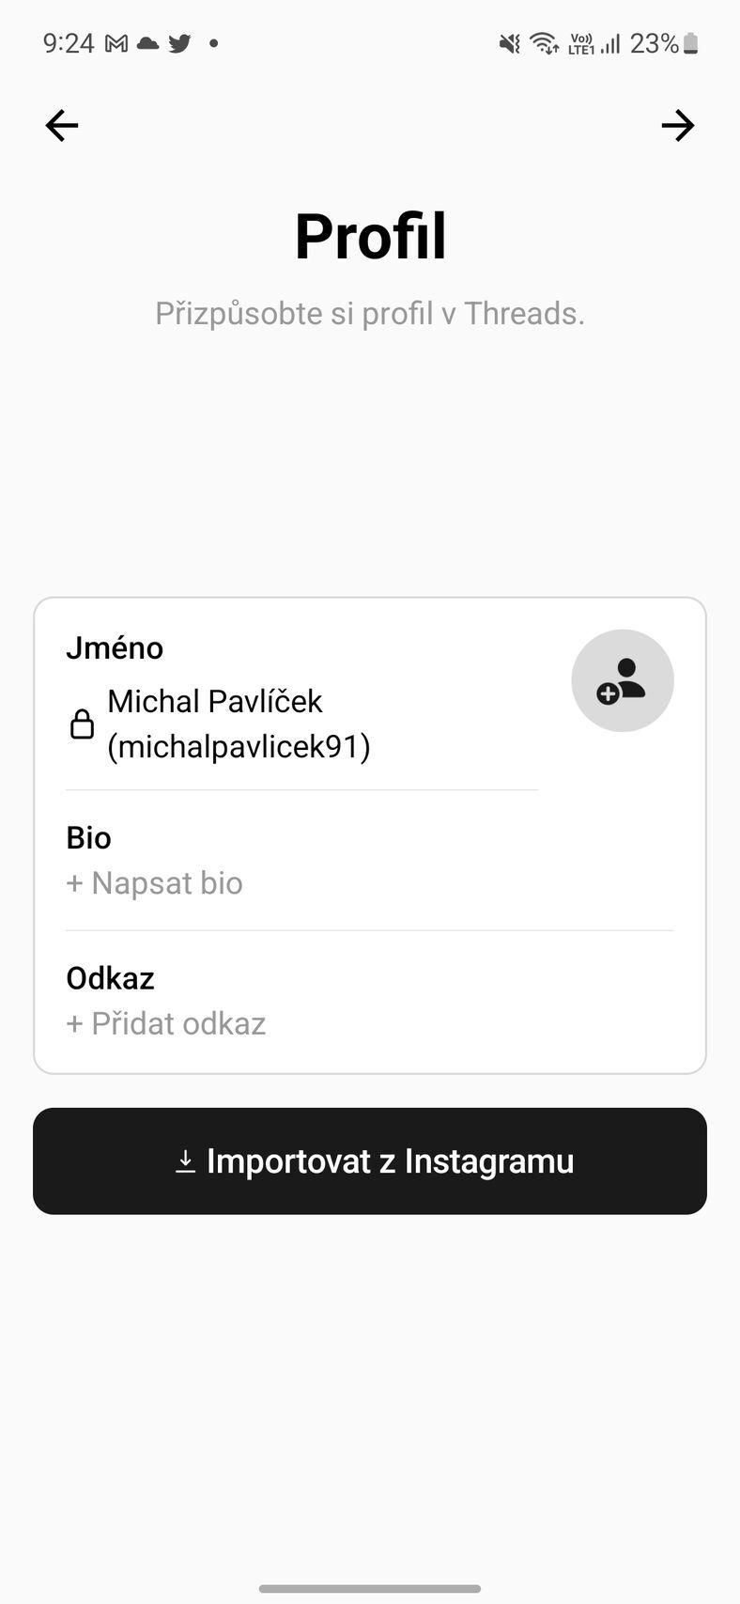Tap the Gmail notification icon
Image resolution: width=740 pixels, height=1604 pixels.
tap(116, 43)
